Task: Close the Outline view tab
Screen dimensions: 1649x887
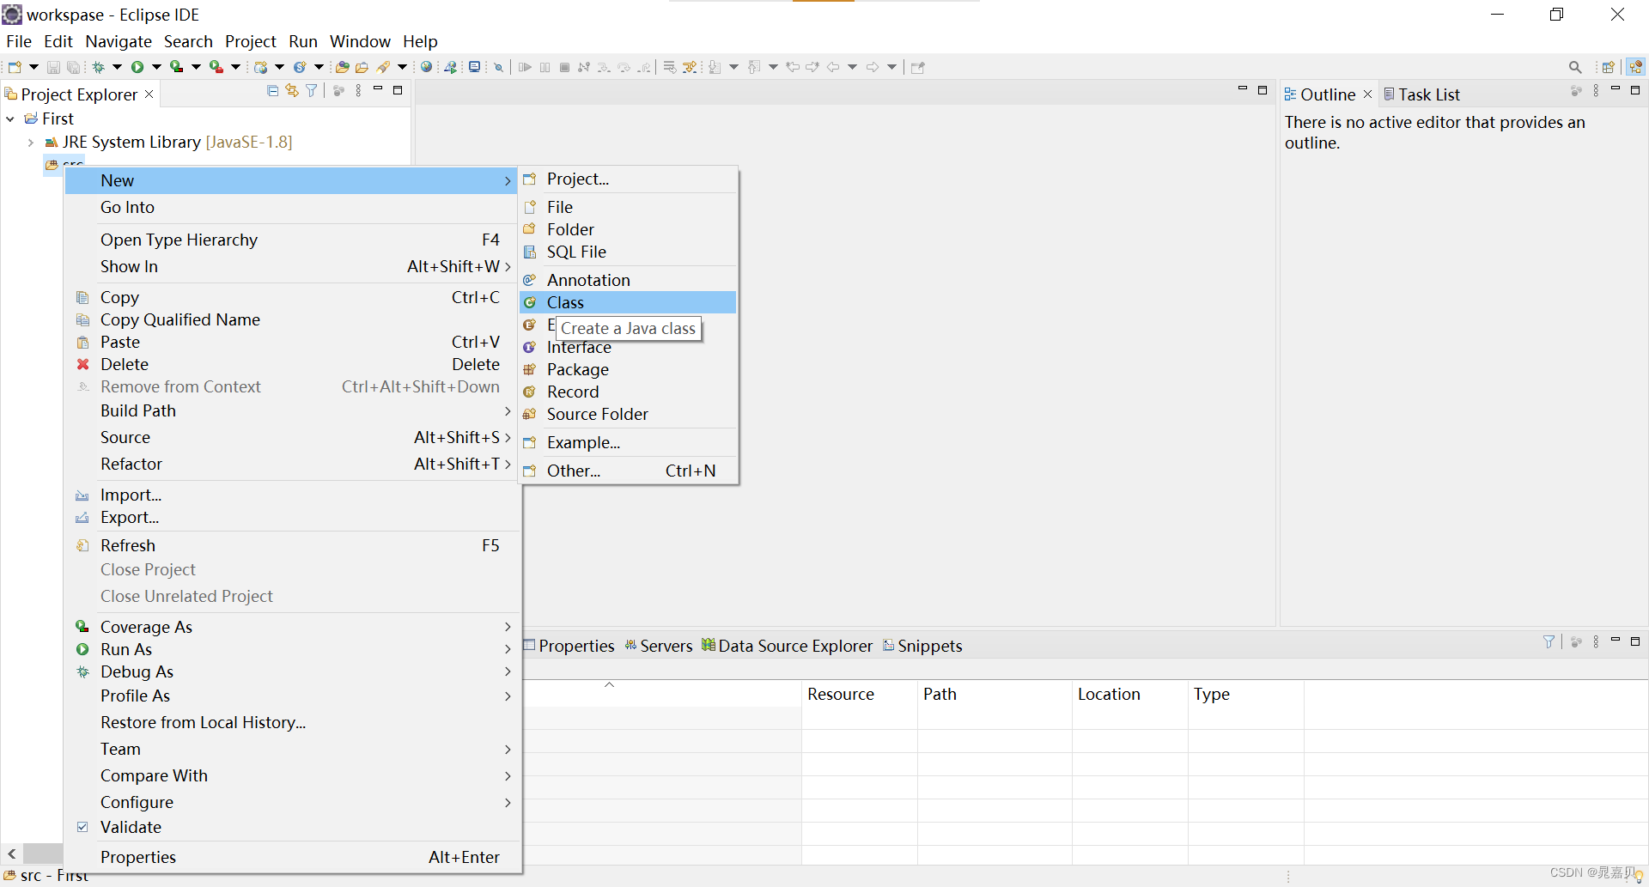Action: pyautogui.click(x=1368, y=94)
